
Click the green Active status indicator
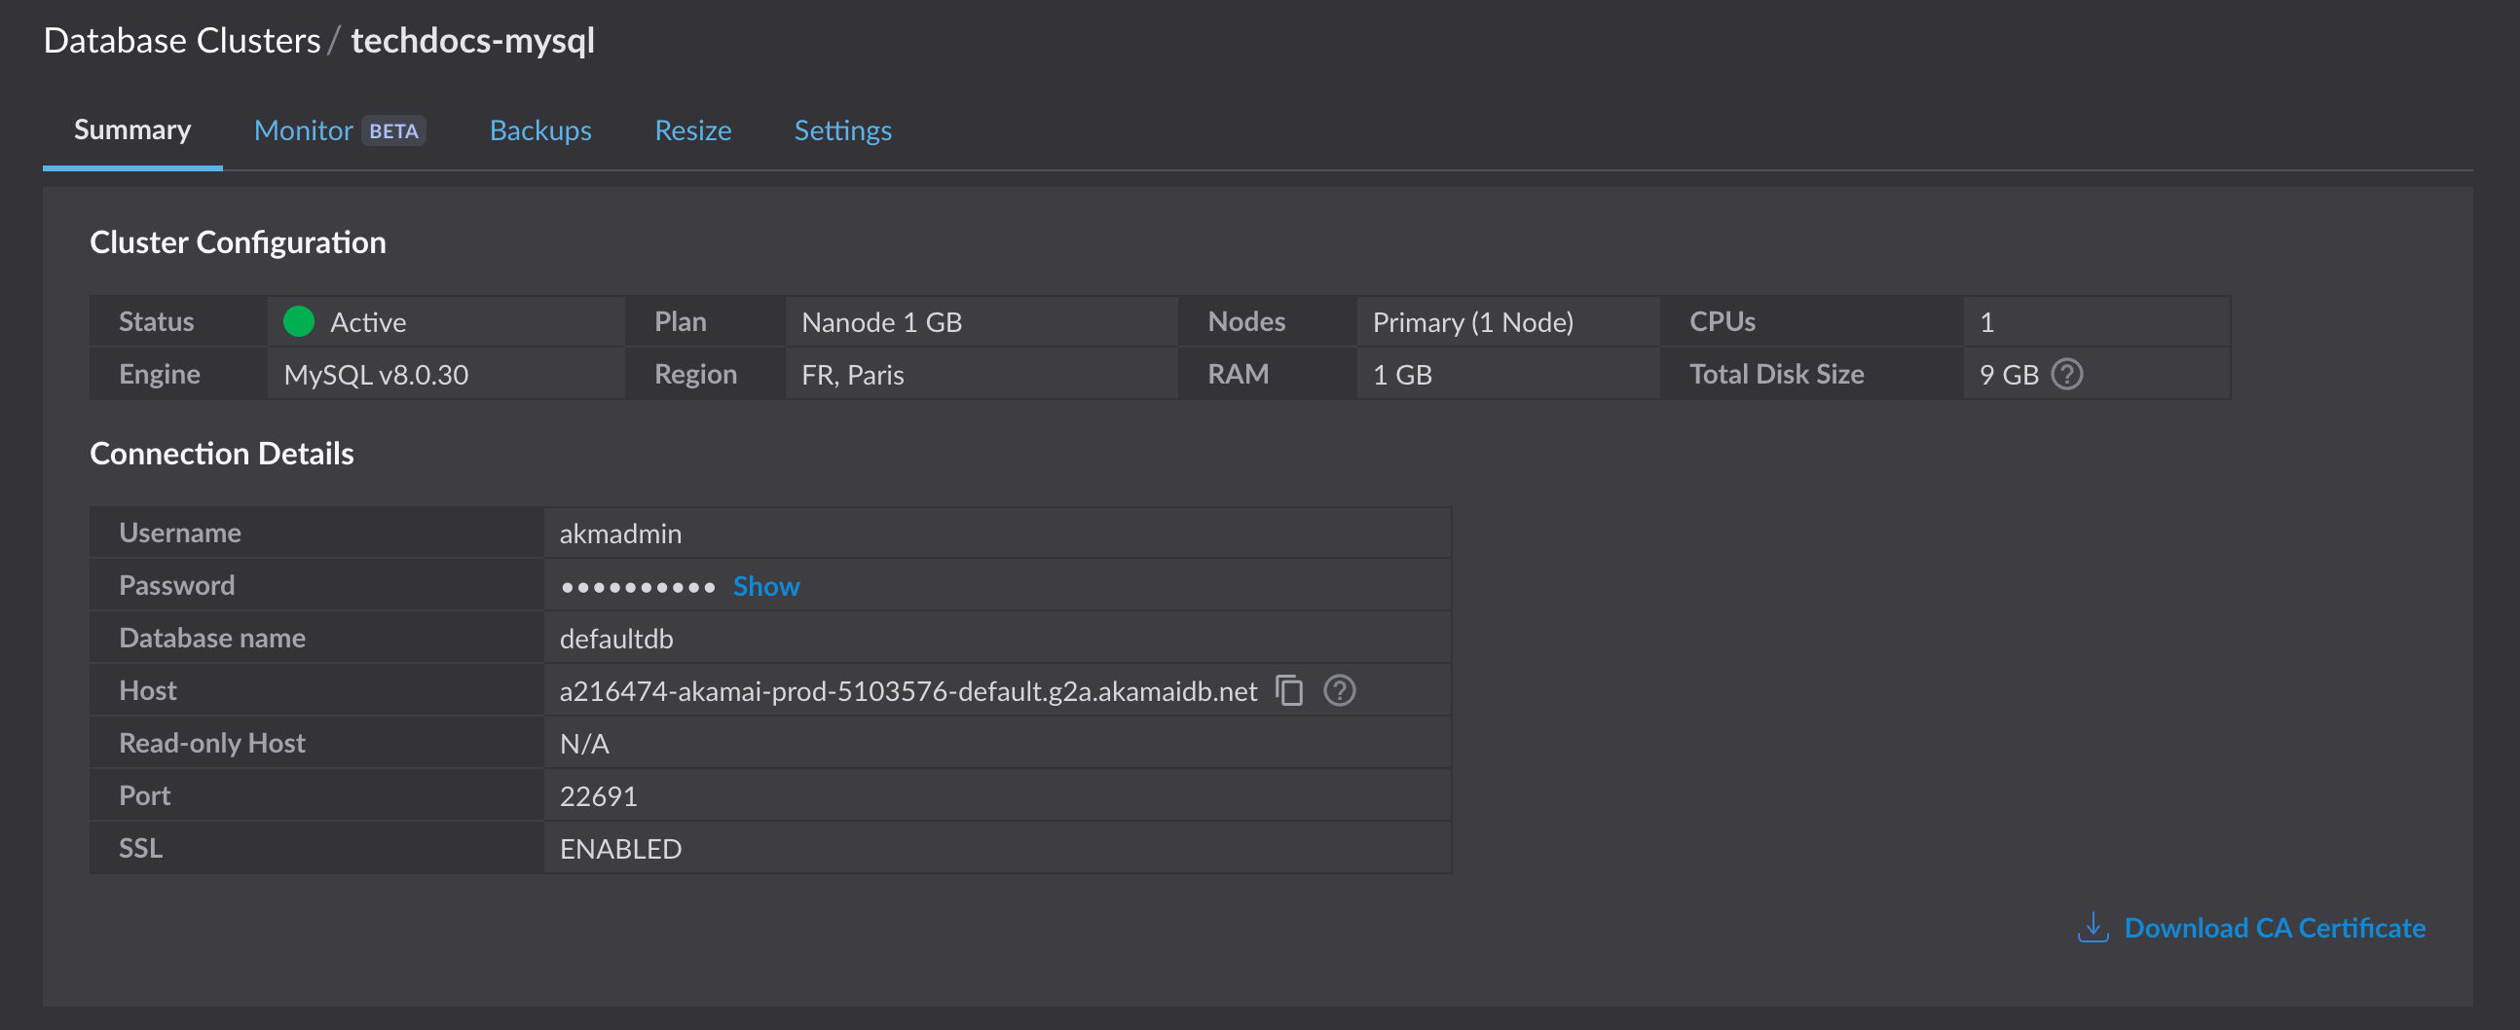298,321
